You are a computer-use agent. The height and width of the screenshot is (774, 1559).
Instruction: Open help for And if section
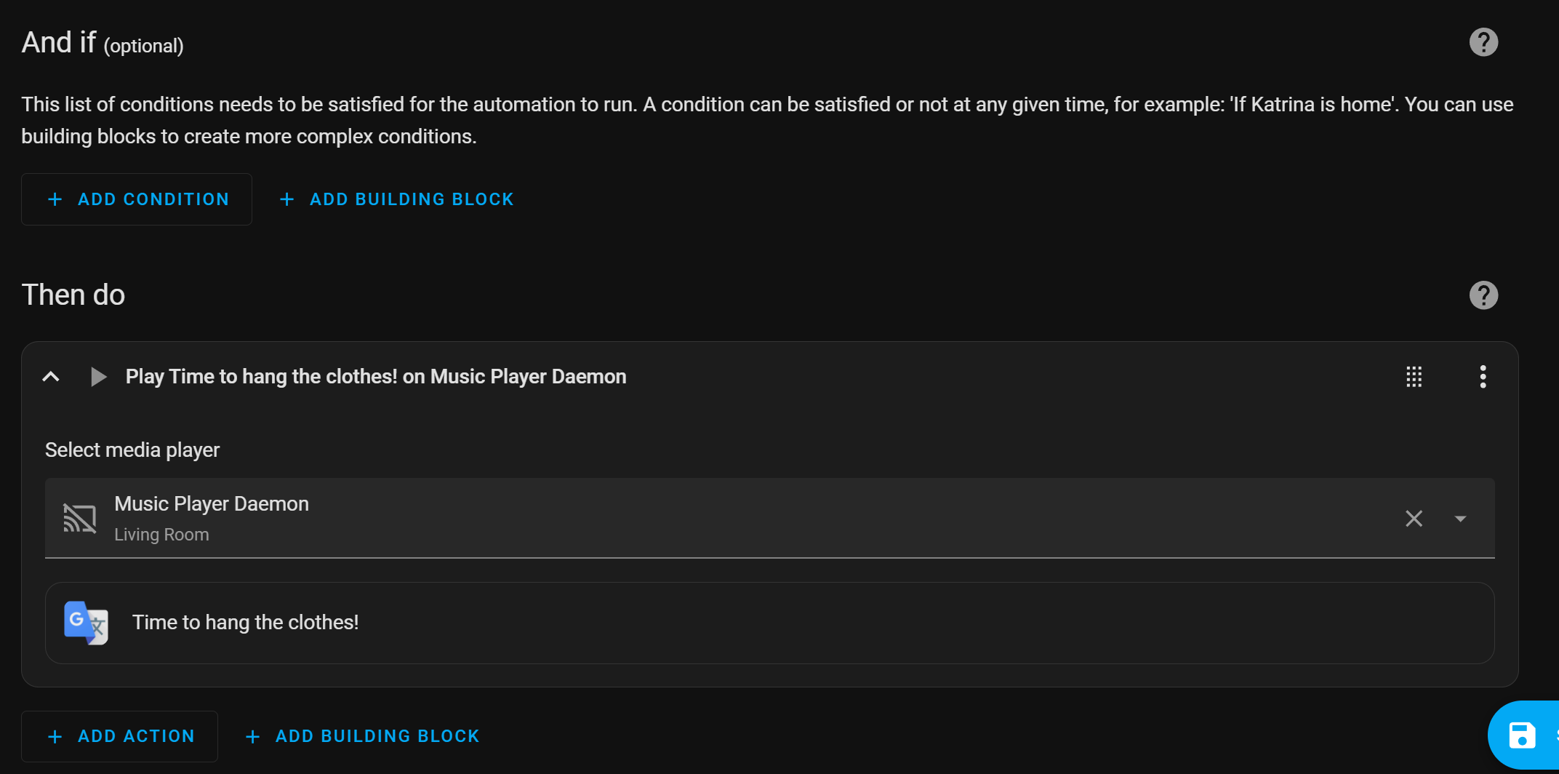pos(1483,42)
